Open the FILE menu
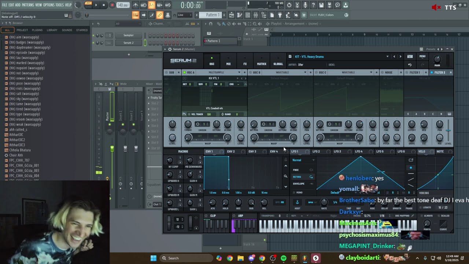 (x=4, y=5)
